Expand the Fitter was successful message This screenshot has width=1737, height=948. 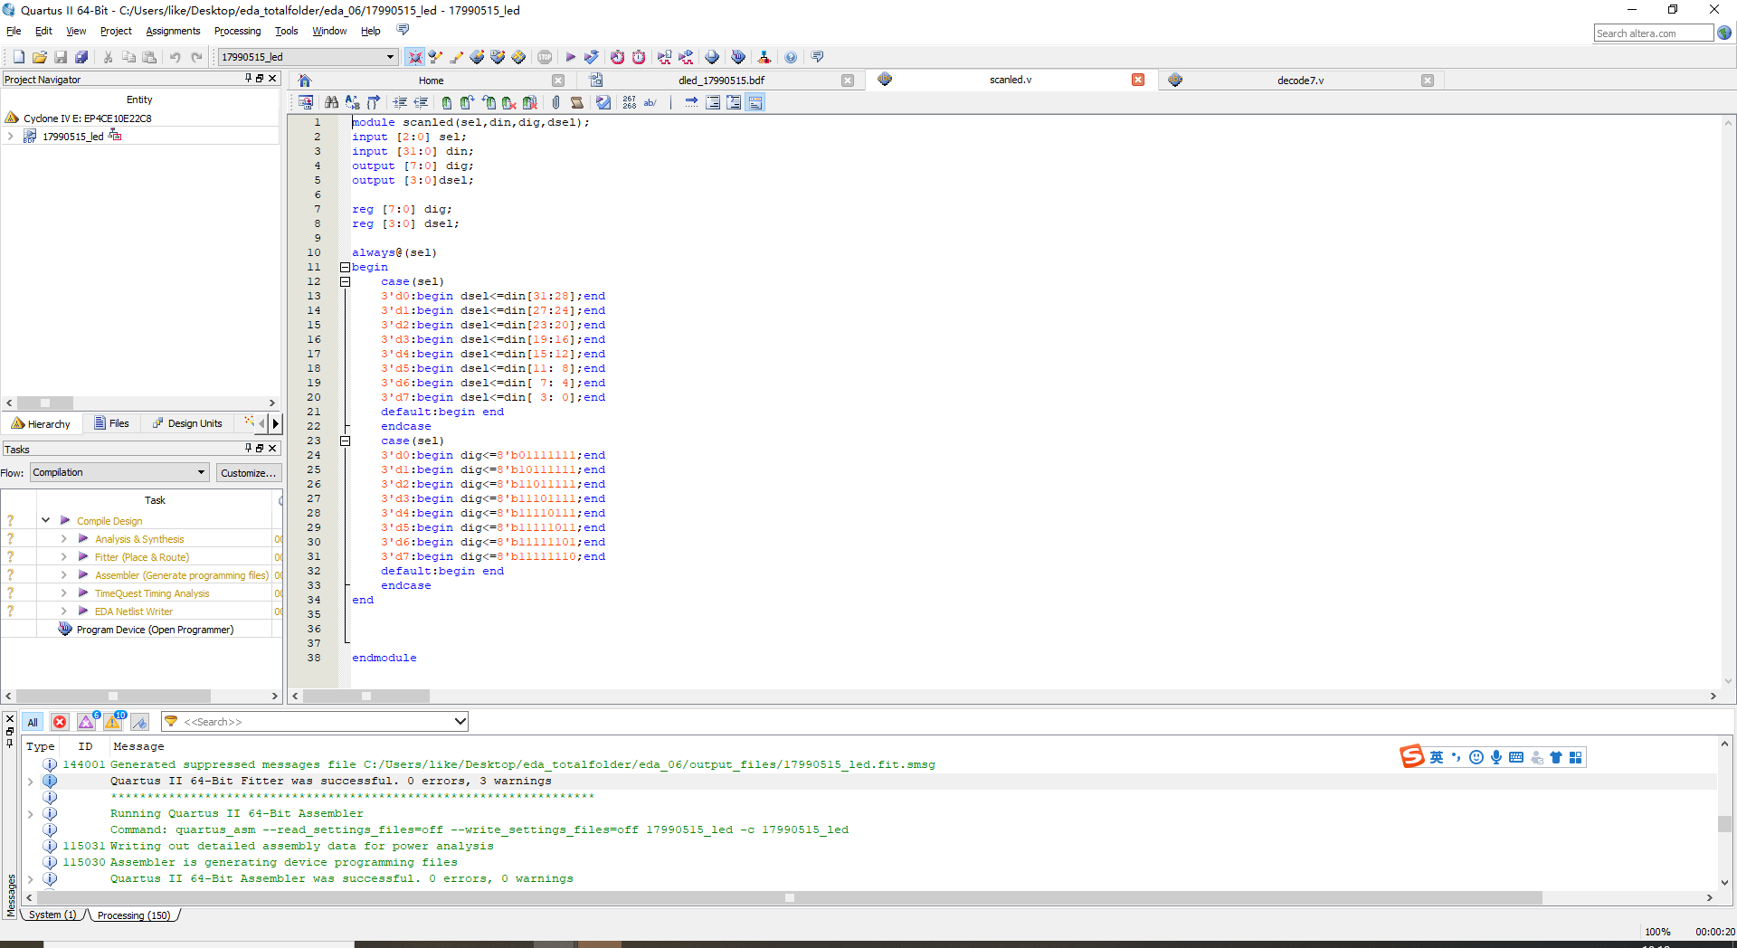click(31, 781)
